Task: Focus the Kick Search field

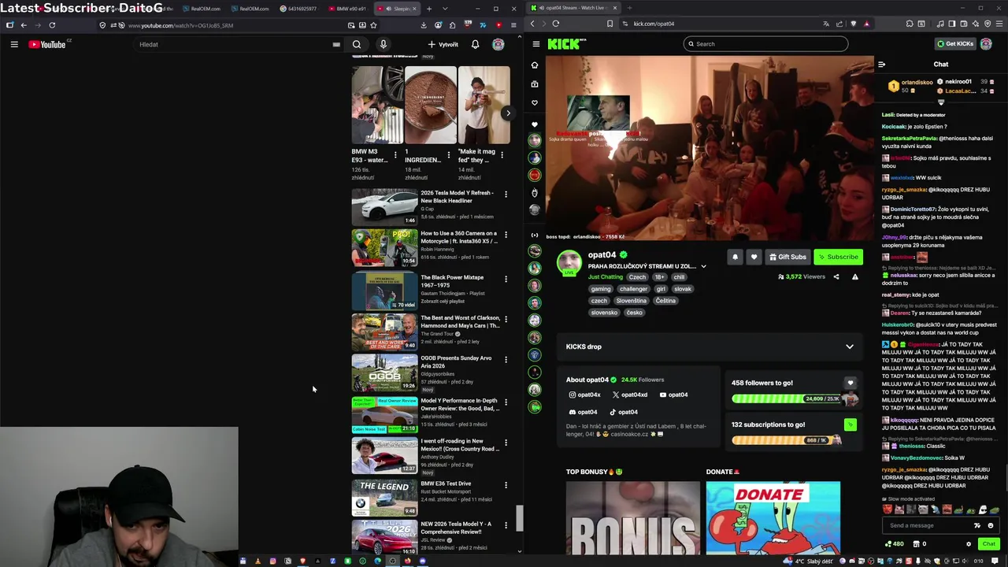Action: click(765, 44)
